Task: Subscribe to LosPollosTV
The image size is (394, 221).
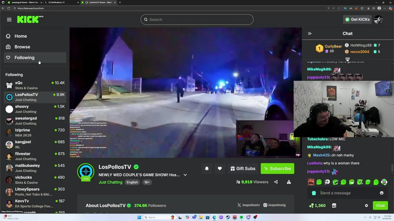Action: point(277,169)
